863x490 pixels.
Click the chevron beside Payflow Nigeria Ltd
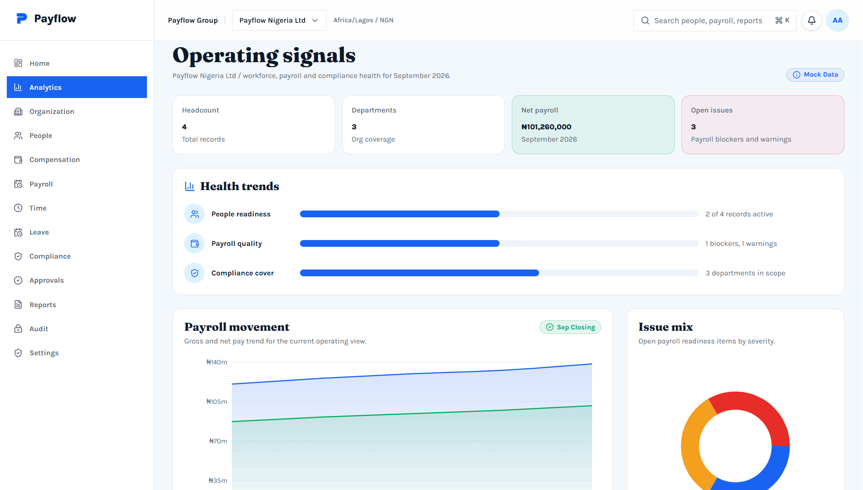pyautogui.click(x=315, y=20)
